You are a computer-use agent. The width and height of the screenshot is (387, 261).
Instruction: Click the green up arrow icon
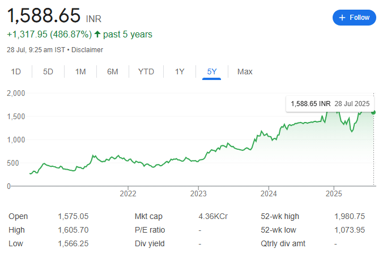[x=97, y=35]
